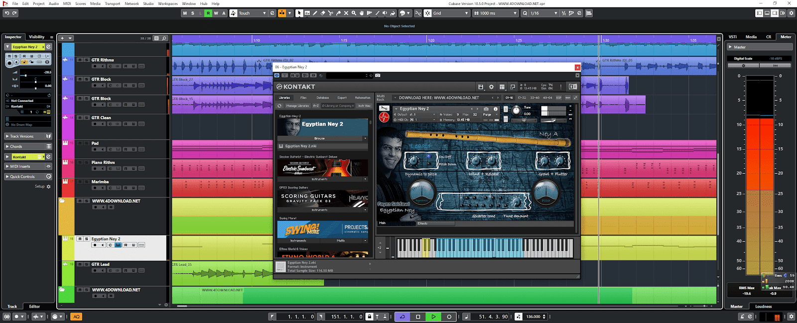Viewport: 797px width, 323px height.
Task: Click Kontakt panic exclamation icon
Action: point(561,86)
